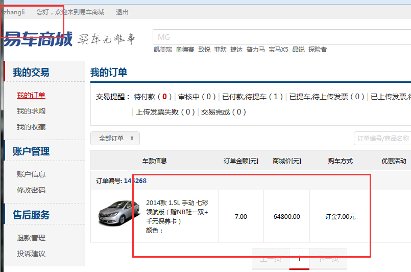Click the 上一页 pagination button

[x=271, y=259]
